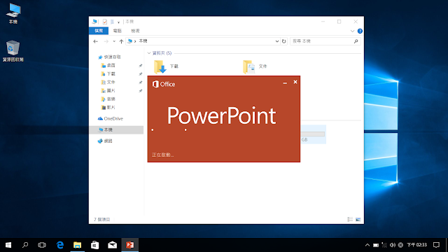
Task: Switch to the 檢視 ribbon tab
Action: point(135,31)
